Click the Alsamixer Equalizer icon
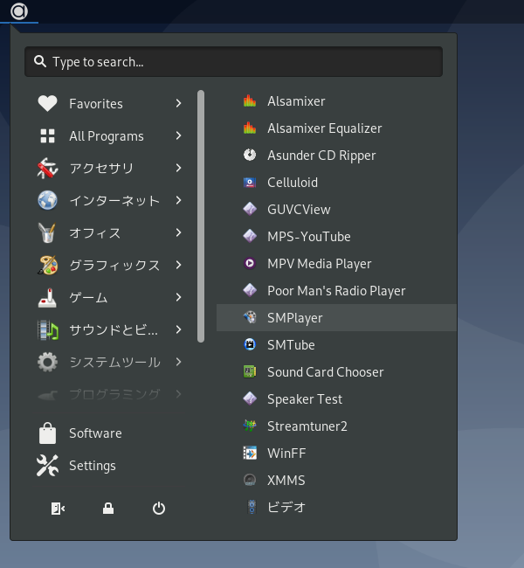Image resolution: width=524 pixels, height=568 pixels. tap(250, 128)
